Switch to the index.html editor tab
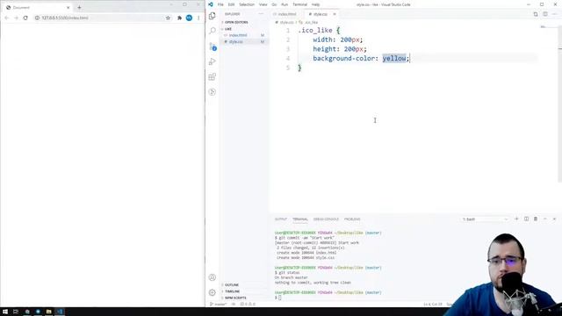Screen dimensions: 562x316 tap(286, 14)
